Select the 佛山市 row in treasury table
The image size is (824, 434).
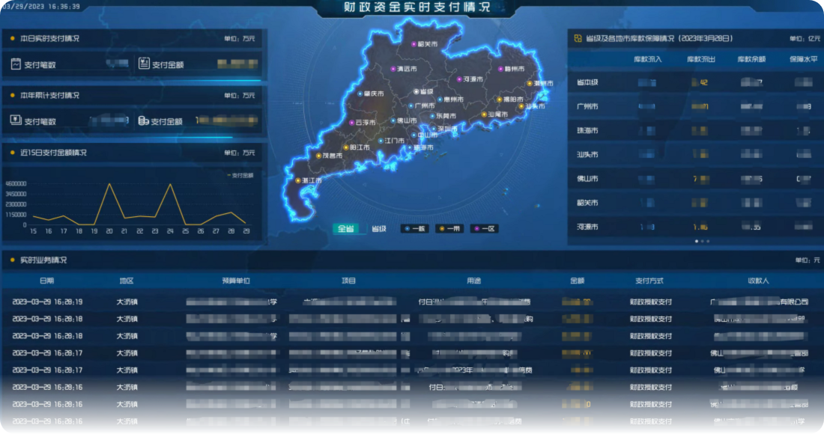click(587, 179)
